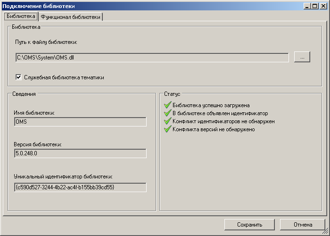Click the green checkmark beside "Библиотека успешно загружена"
This screenshot has height=236, width=330.
[x=167, y=105]
